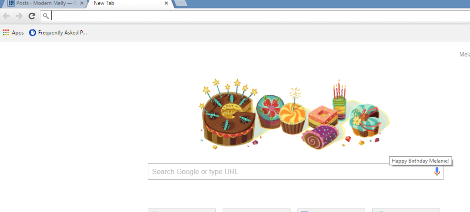The image size is (470, 212).
Task: Click the Search Google or type URL box
Action: click(296, 172)
